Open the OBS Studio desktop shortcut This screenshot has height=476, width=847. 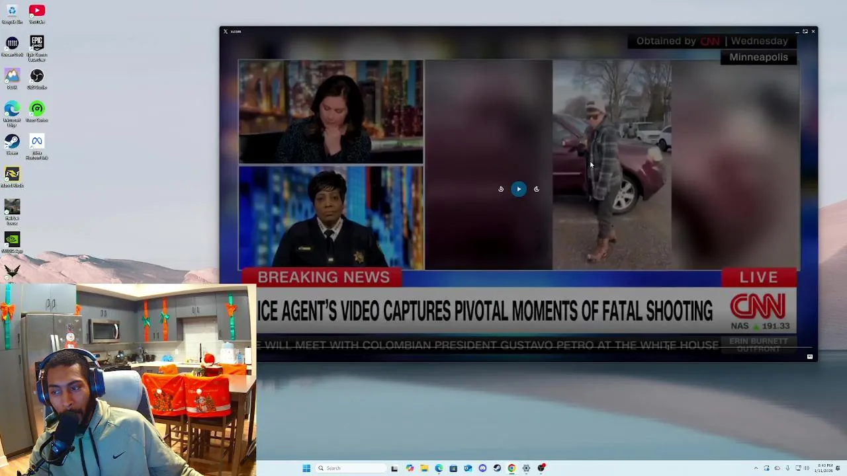pyautogui.click(x=37, y=79)
